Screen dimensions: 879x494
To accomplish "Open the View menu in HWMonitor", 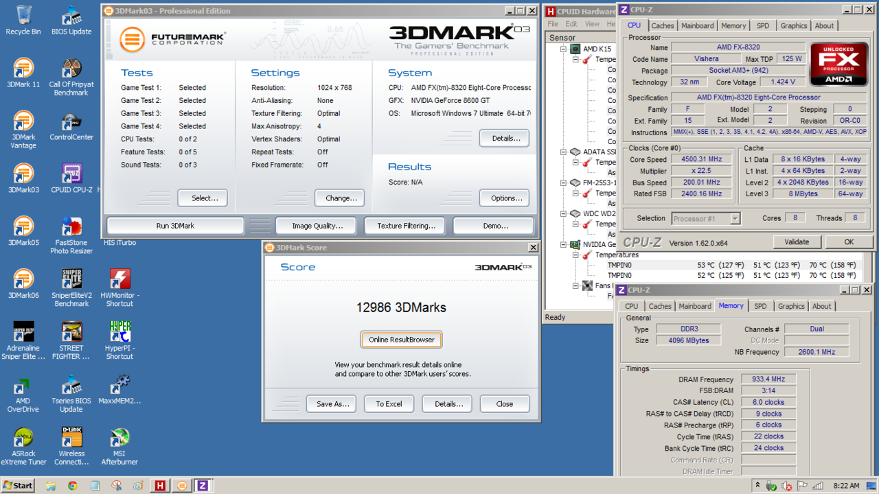I will pyautogui.click(x=592, y=24).
